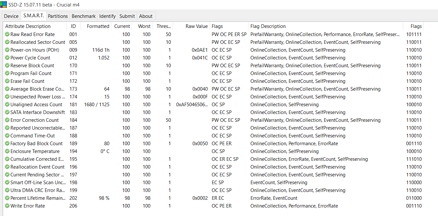Click flag bits 110000 for Smart Off-Line Scan
438x216 pixels.
(414, 183)
